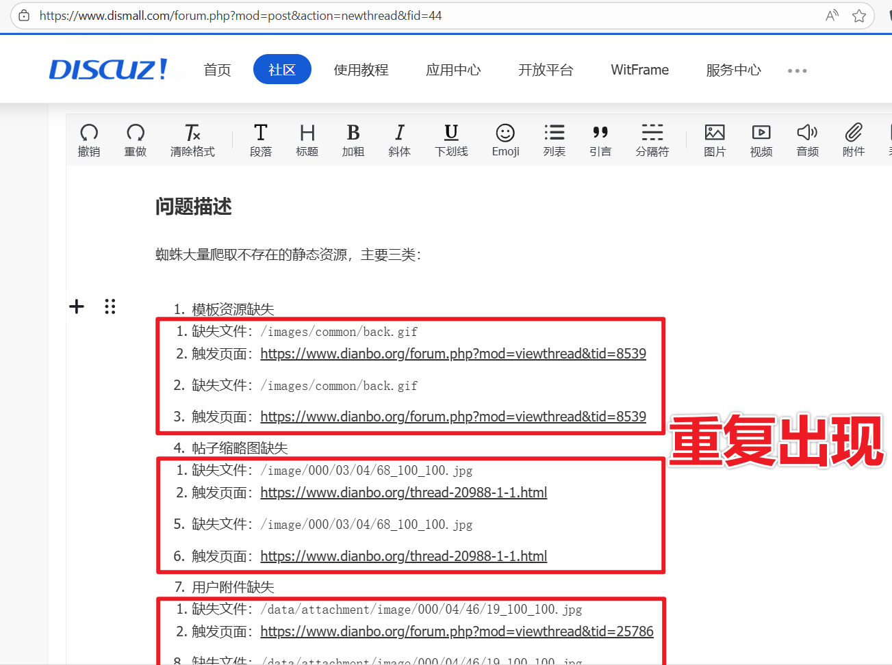Click the plus icon to add block
The image size is (892, 665).
click(x=77, y=307)
